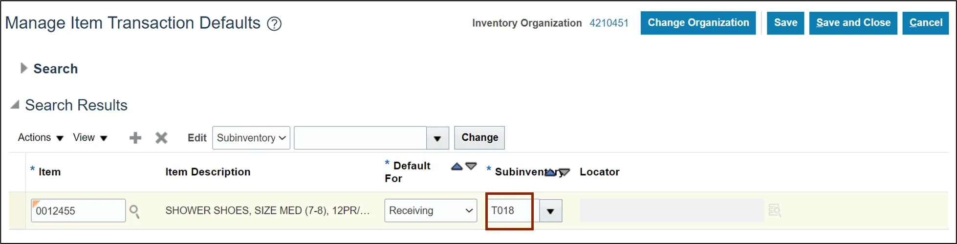Screen dimensions: 957x244
Task: Open the Edit Subinventory dropdown
Action: click(251, 138)
